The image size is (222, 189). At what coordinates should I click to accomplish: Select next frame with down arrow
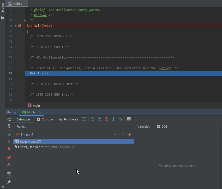click(130, 134)
